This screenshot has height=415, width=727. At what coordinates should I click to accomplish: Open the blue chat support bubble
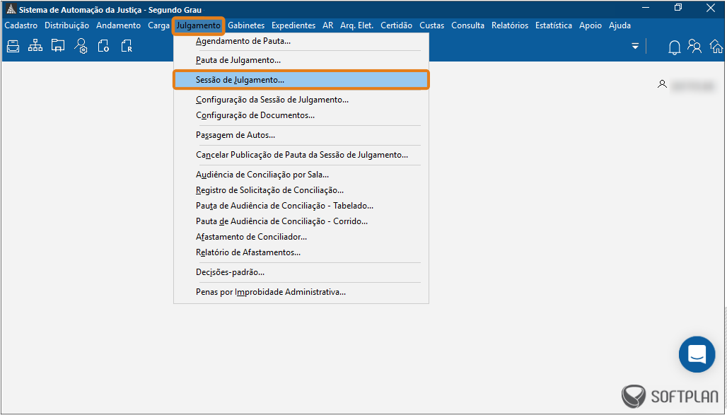click(x=697, y=354)
